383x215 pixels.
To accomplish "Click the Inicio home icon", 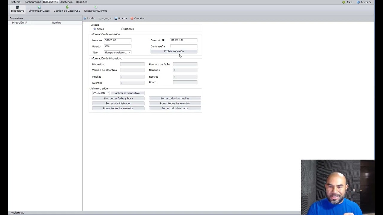I will 344,2.
